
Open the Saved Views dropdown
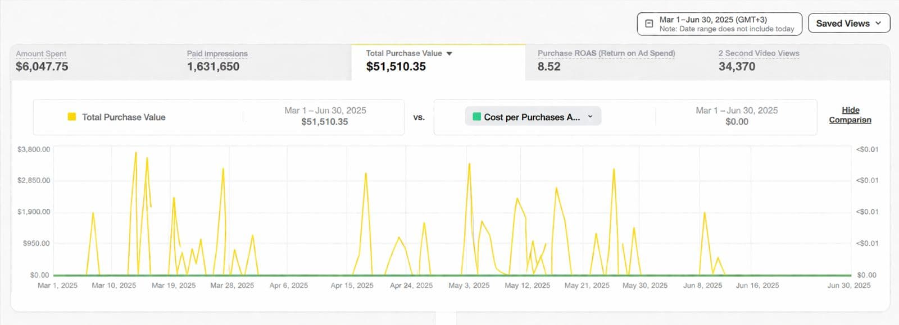point(848,24)
